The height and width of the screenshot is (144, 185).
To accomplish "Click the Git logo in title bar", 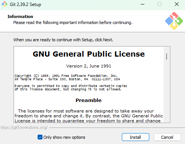I will [x=5, y=4].
